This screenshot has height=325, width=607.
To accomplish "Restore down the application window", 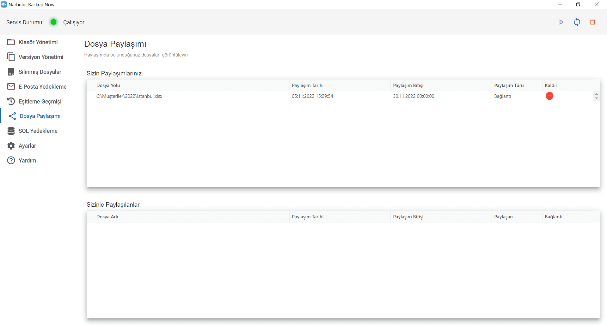I will coord(578,4).
